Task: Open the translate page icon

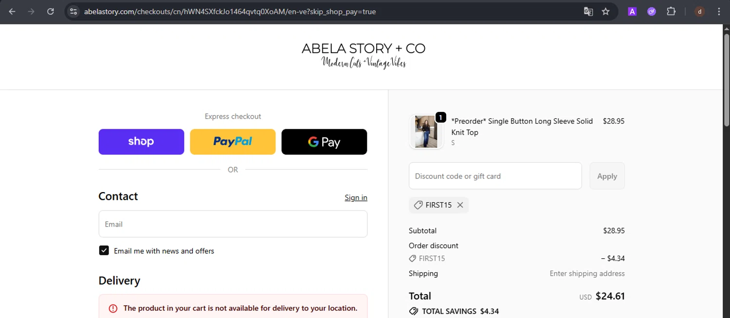Action: [x=588, y=11]
